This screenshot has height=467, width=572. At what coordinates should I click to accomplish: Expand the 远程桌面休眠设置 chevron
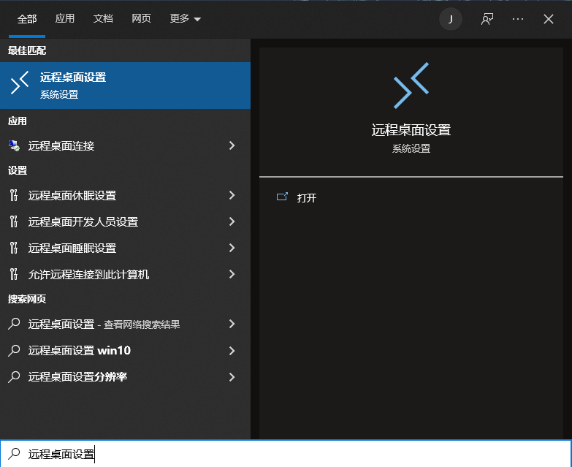[232, 195]
